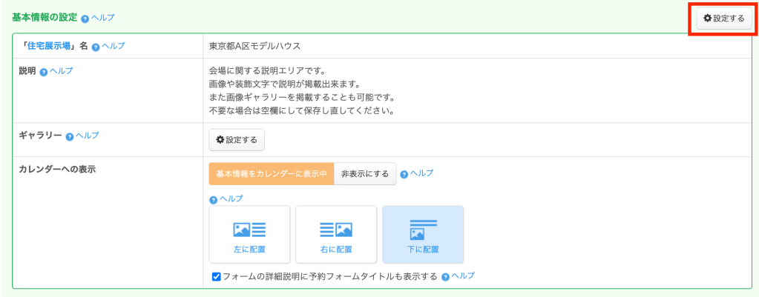
Task: Open help icon beside 基本情報の設定
Action: click(85, 18)
